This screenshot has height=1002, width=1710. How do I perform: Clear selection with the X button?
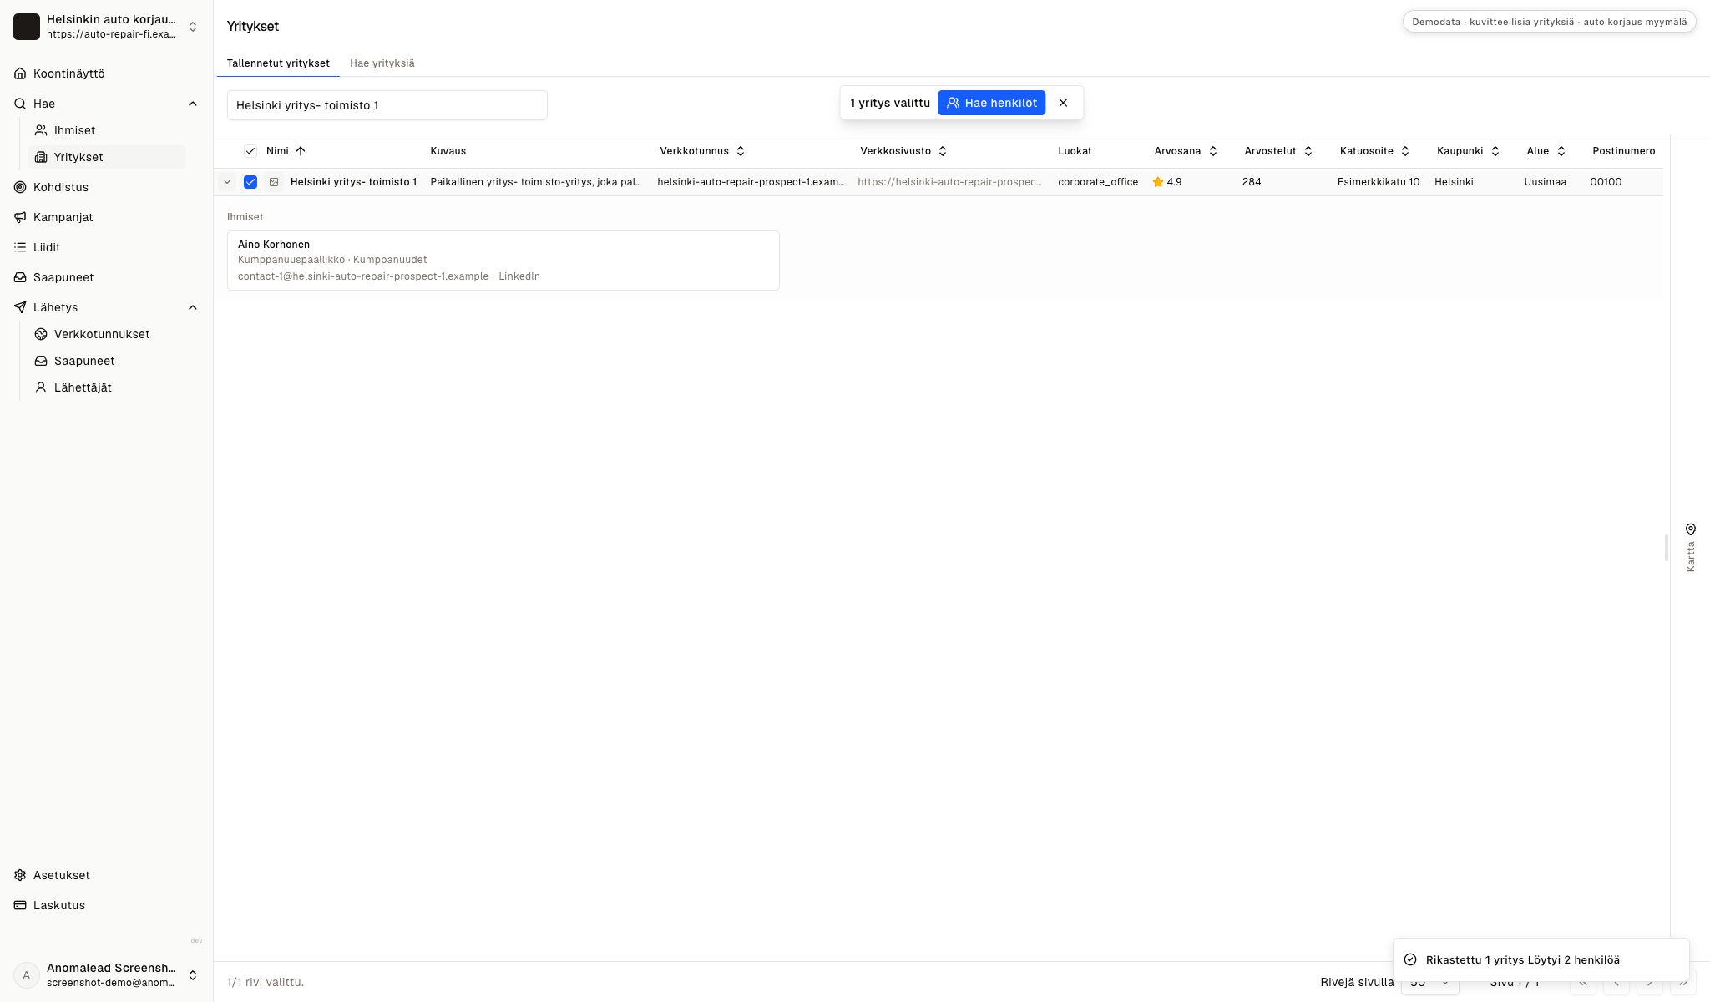click(x=1063, y=103)
